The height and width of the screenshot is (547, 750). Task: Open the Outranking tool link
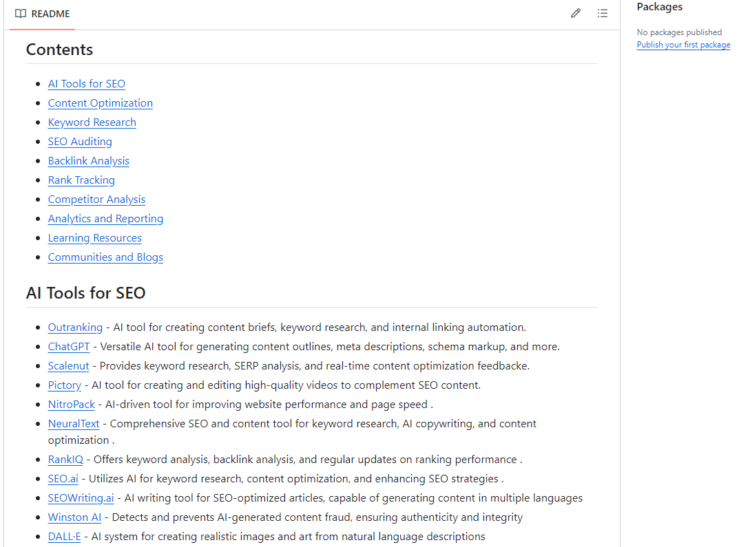coord(75,327)
